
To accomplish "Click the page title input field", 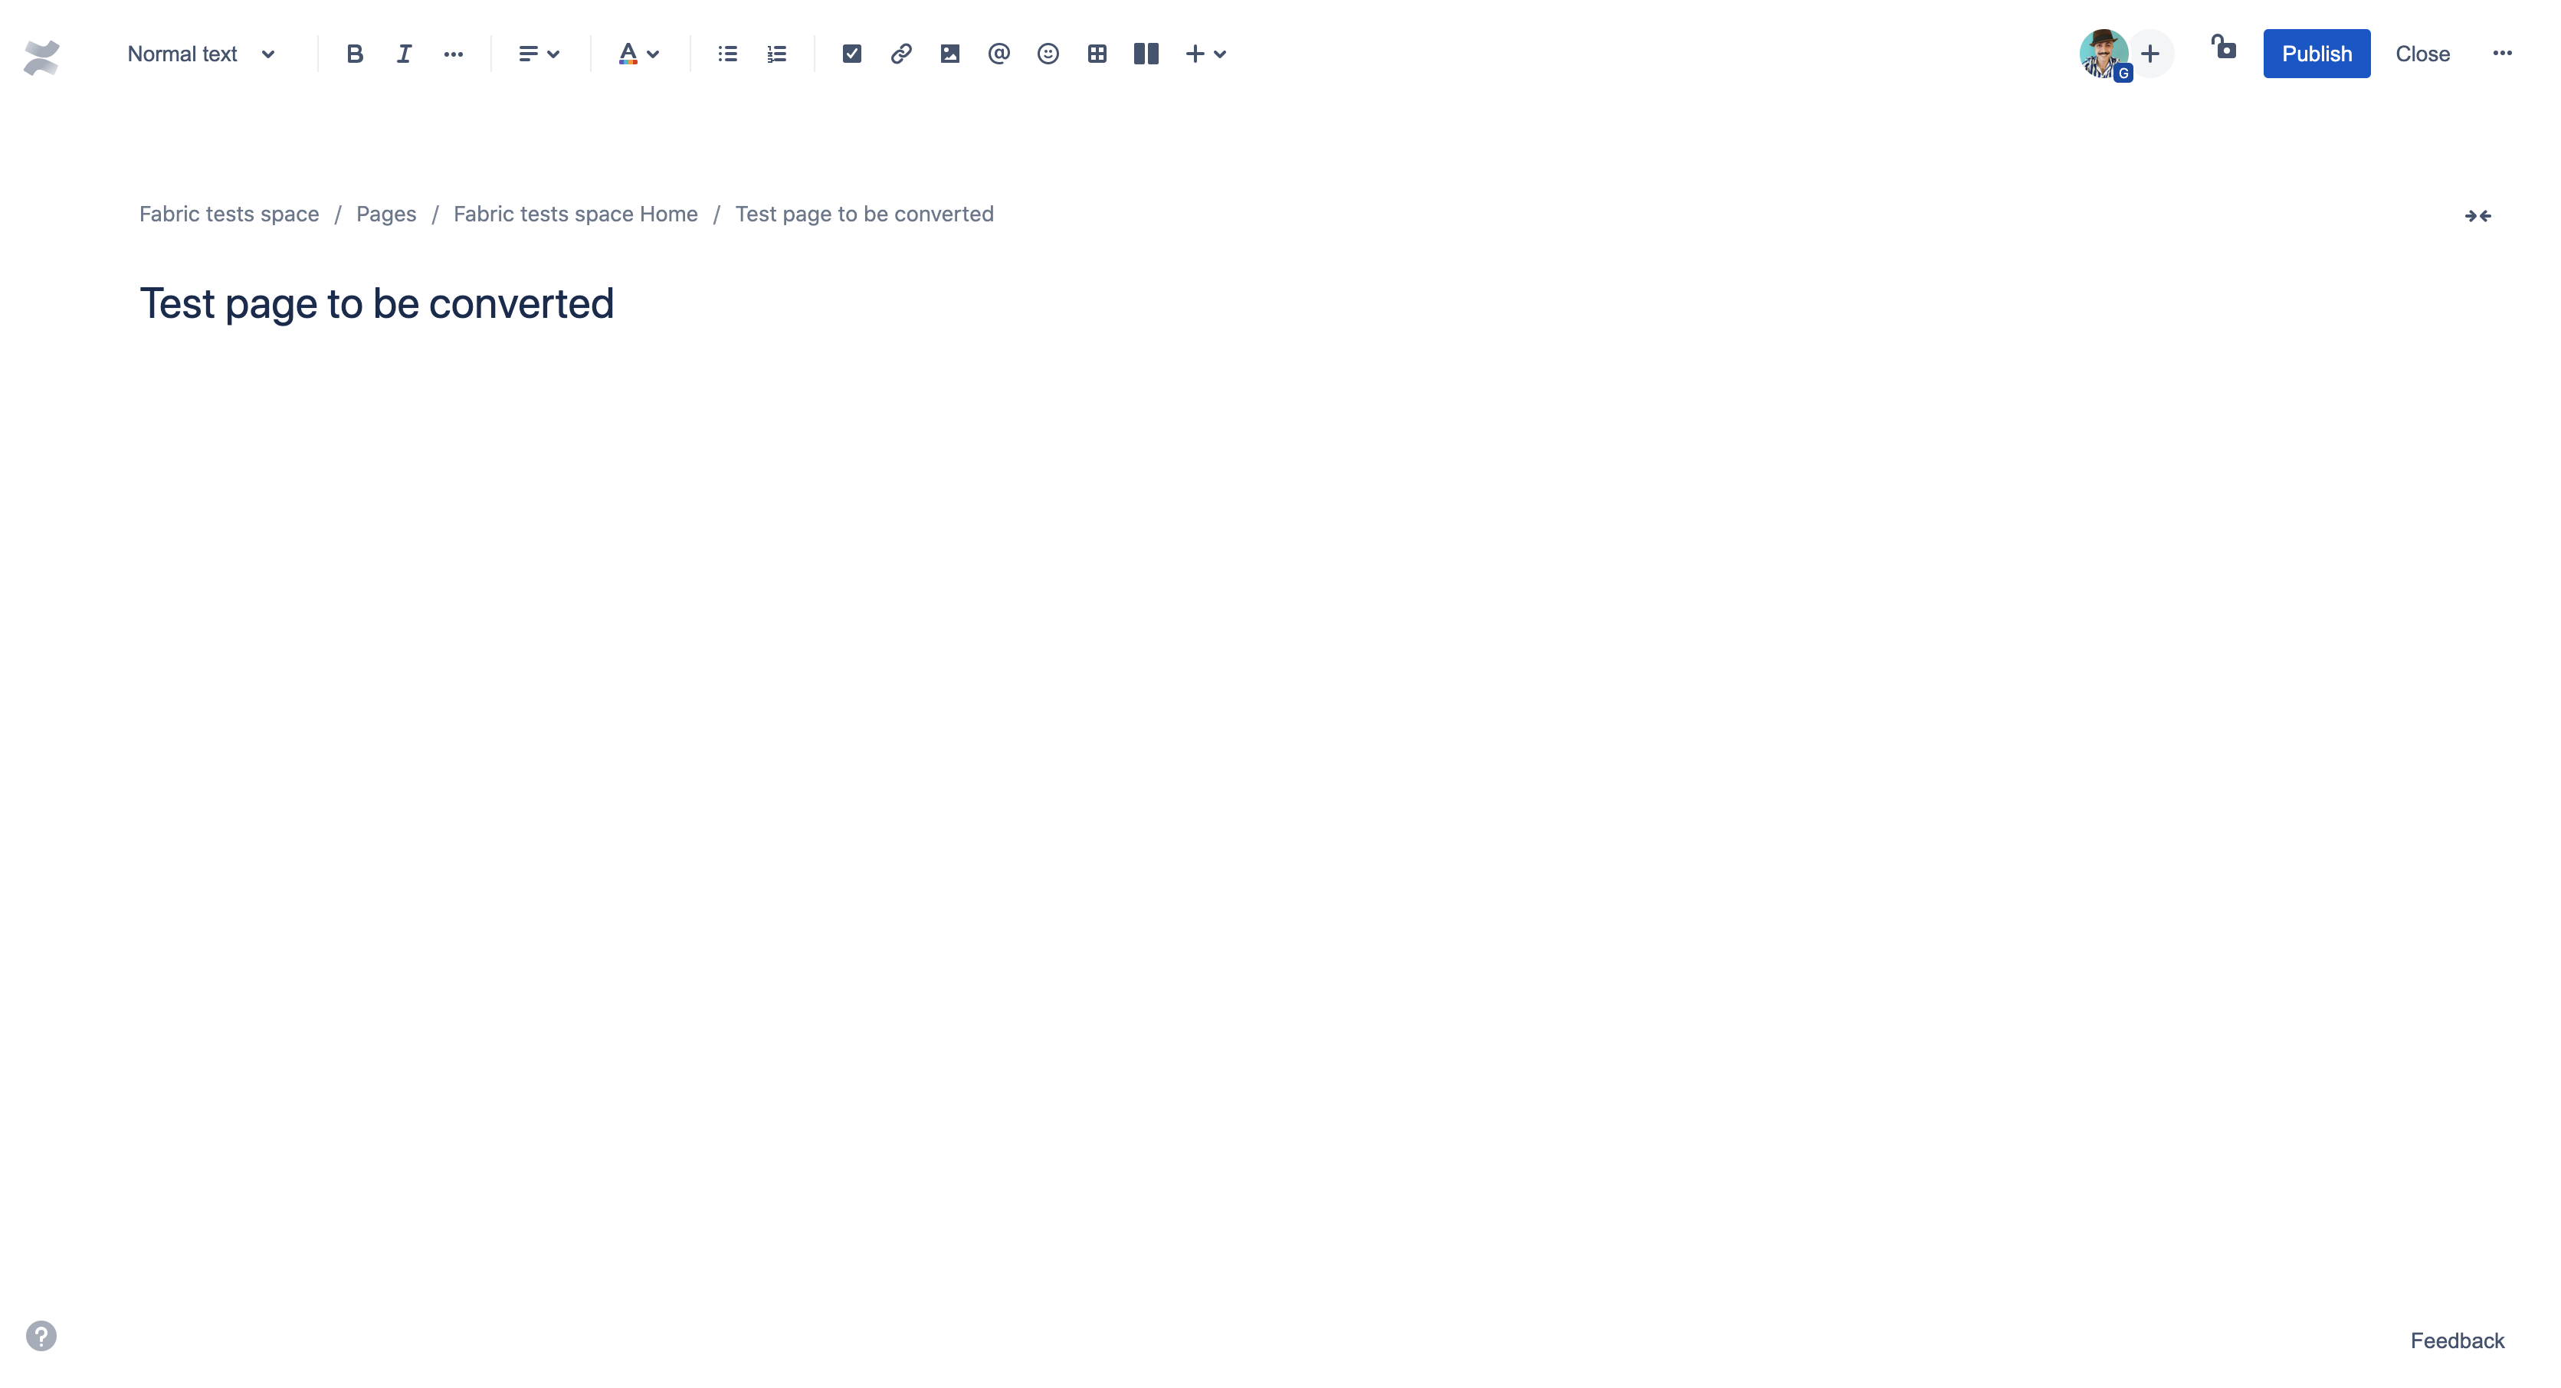I will [376, 303].
